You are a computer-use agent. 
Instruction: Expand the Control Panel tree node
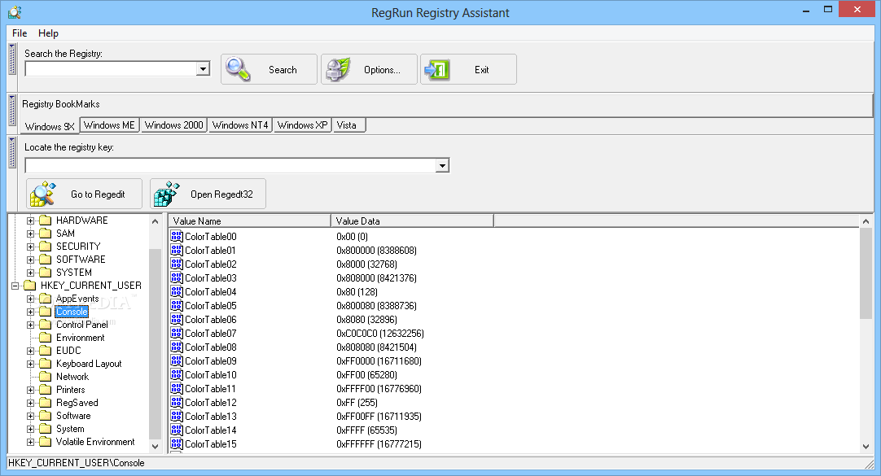coord(31,325)
